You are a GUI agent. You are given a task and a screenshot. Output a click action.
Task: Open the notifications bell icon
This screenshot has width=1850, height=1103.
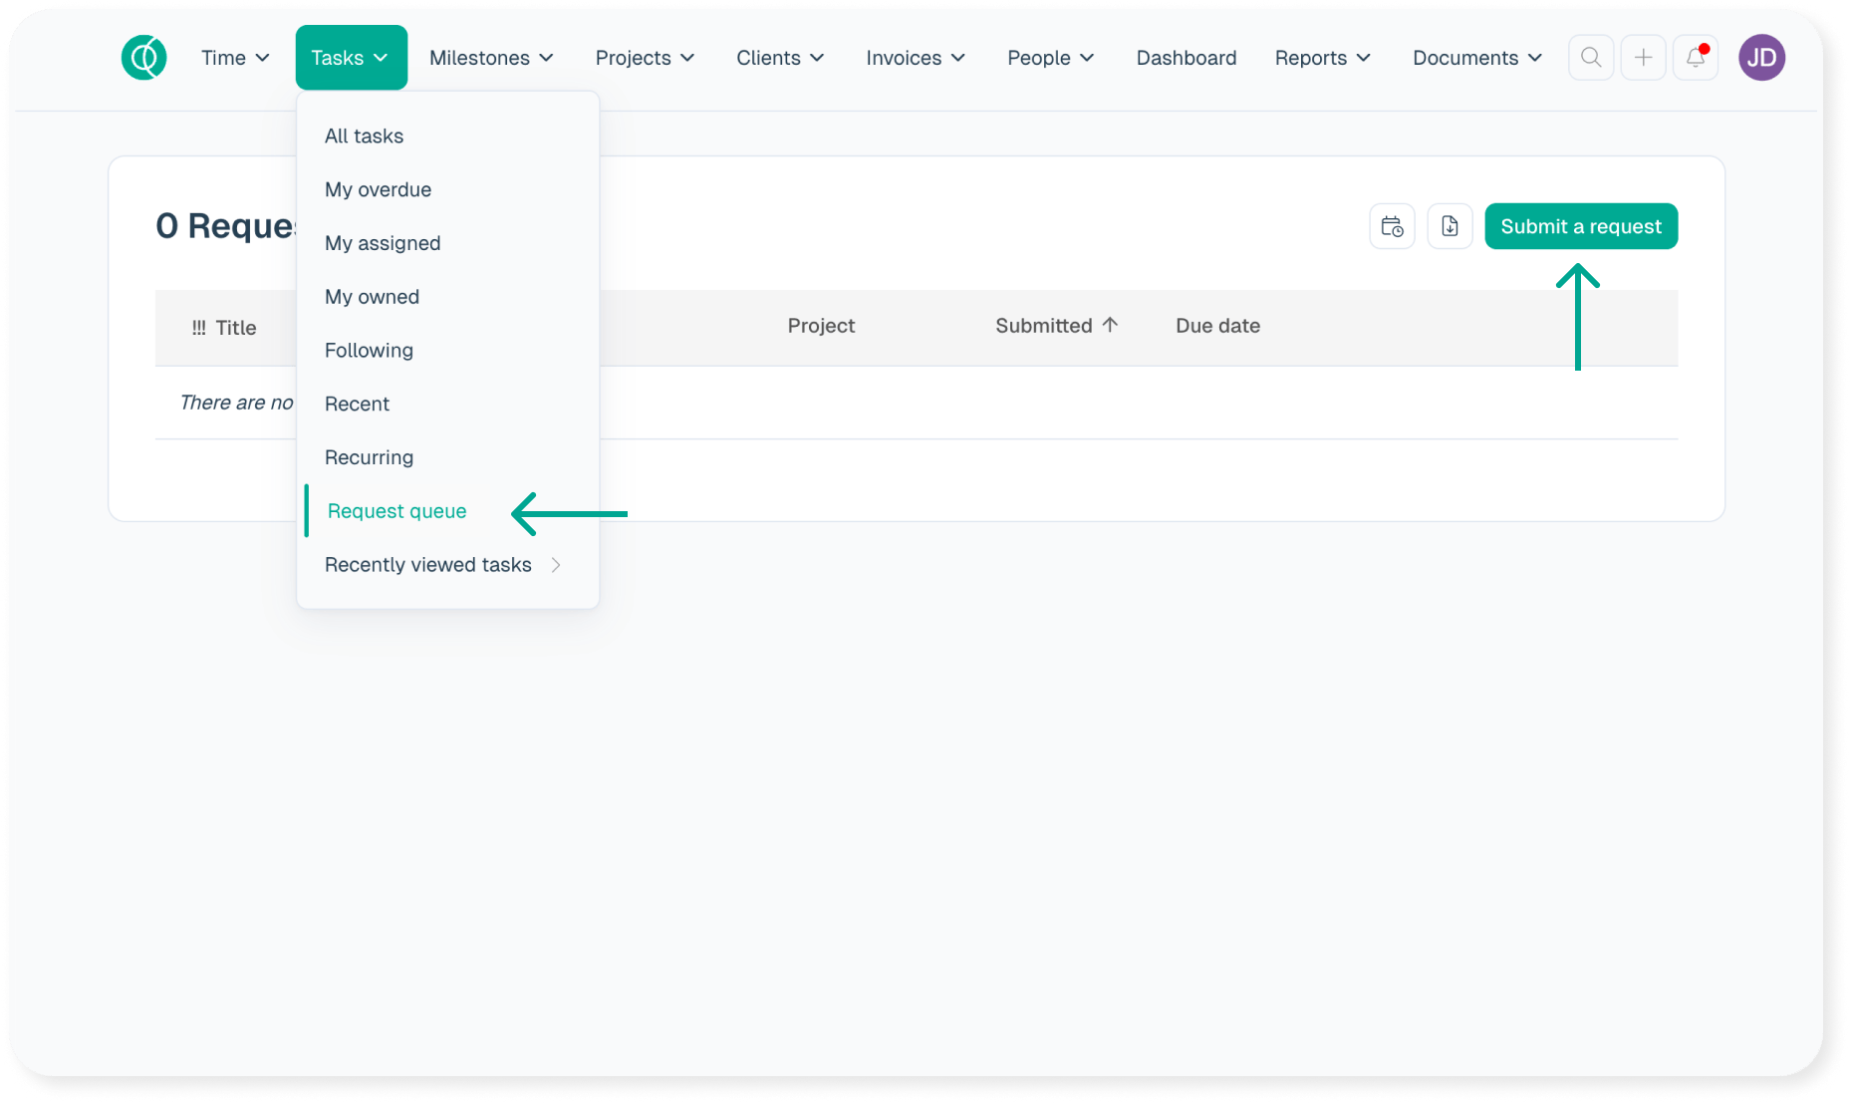(x=1695, y=58)
